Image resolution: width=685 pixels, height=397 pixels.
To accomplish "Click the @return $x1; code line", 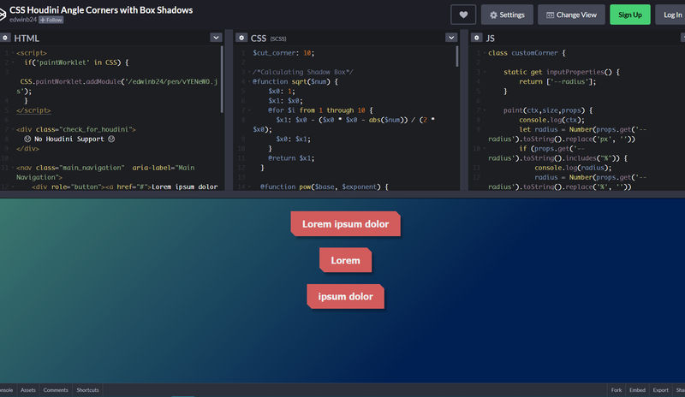I will pyautogui.click(x=291, y=158).
